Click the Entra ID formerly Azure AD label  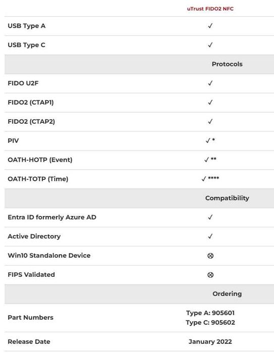pos(52,217)
